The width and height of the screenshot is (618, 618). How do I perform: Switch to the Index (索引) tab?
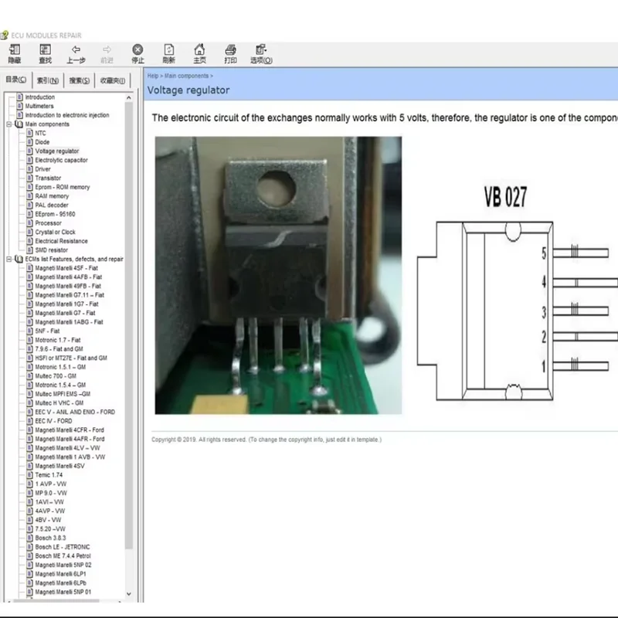48,80
